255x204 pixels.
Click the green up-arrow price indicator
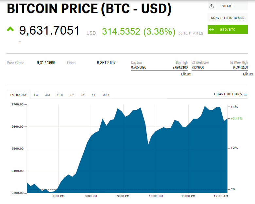(x=10, y=29)
